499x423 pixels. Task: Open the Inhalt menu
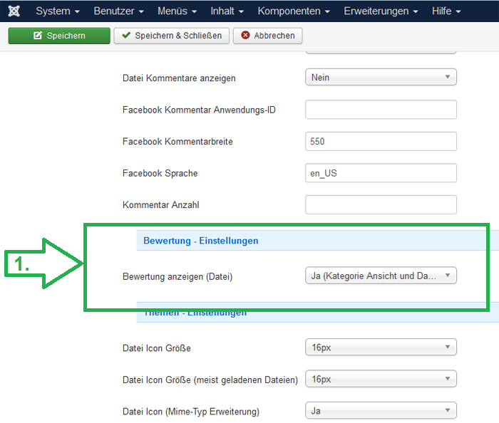pyautogui.click(x=227, y=11)
